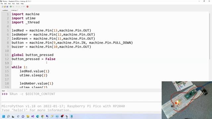Switch to the untitled editor tab

[5, 10]
